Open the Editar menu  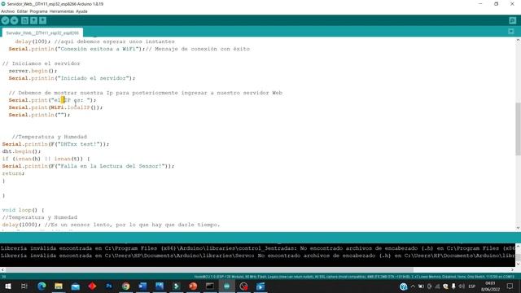tap(22, 11)
